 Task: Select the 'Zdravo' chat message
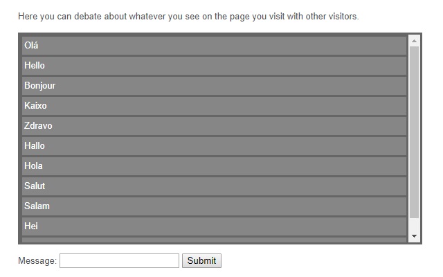click(214, 126)
